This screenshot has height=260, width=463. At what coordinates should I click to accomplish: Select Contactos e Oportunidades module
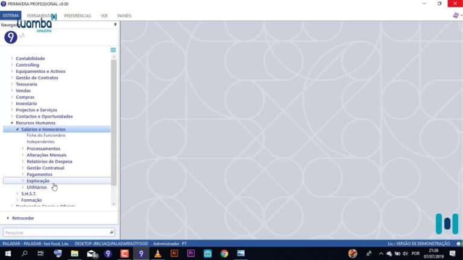44,116
